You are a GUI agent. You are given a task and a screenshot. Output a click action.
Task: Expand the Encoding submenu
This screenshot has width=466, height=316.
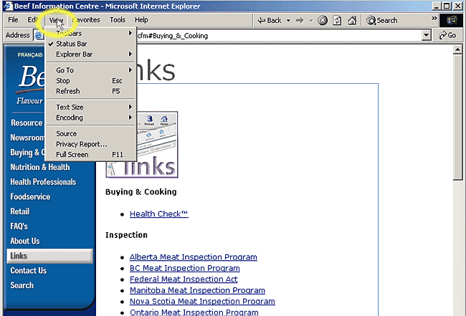coord(91,118)
